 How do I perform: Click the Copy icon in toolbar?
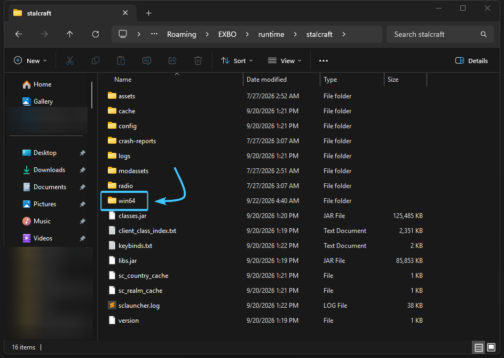click(x=96, y=60)
